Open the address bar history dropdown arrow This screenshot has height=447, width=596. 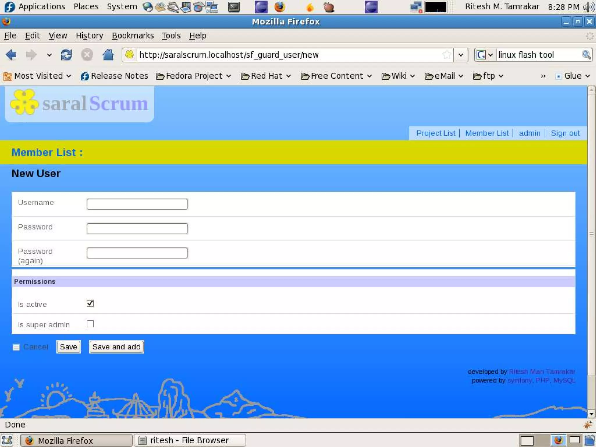tap(461, 55)
